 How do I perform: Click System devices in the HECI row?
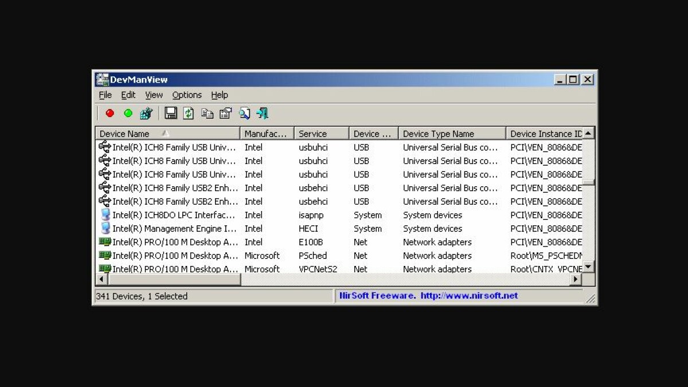[433, 229]
